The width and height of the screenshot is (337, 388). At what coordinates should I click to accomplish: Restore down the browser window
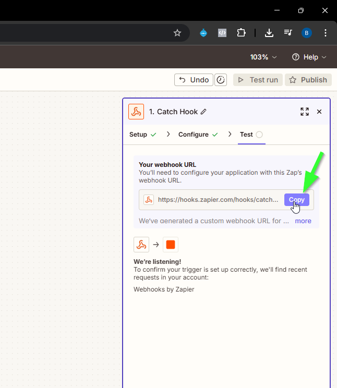click(301, 10)
